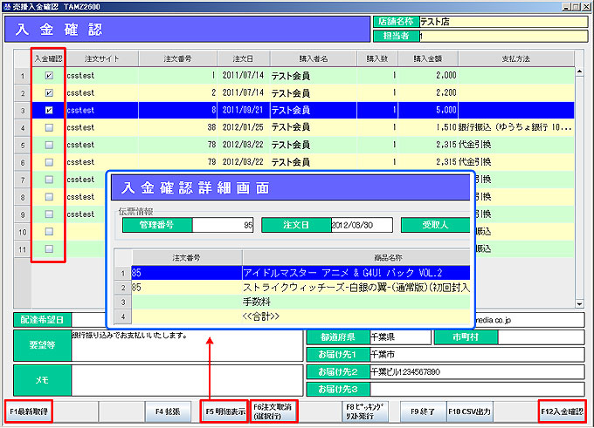Click F12 入金確認 button
This screenshot has width=594, height=428.
(563, 411)
